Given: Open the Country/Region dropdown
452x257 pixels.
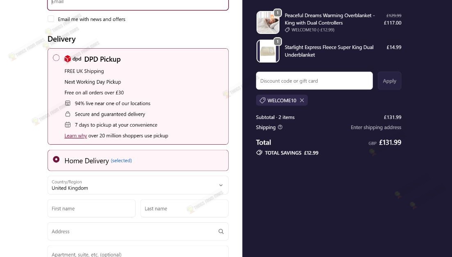Looking at the screenshot, I should [x=138, y=185].
